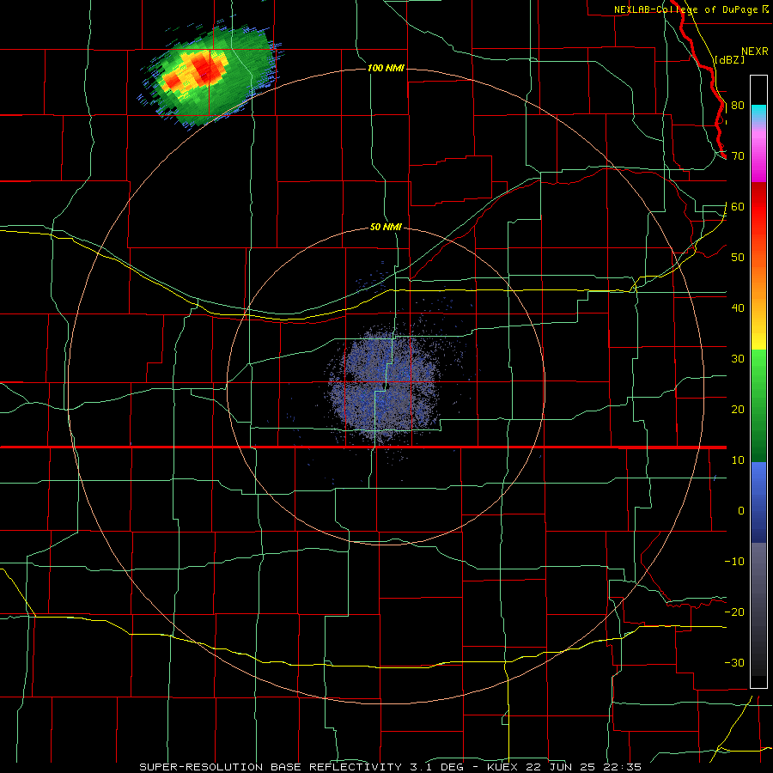The height and width of the screenshot is (773, 773).
Task: Click the 20 value on dBZ scale
Action: tap(738, 410)
